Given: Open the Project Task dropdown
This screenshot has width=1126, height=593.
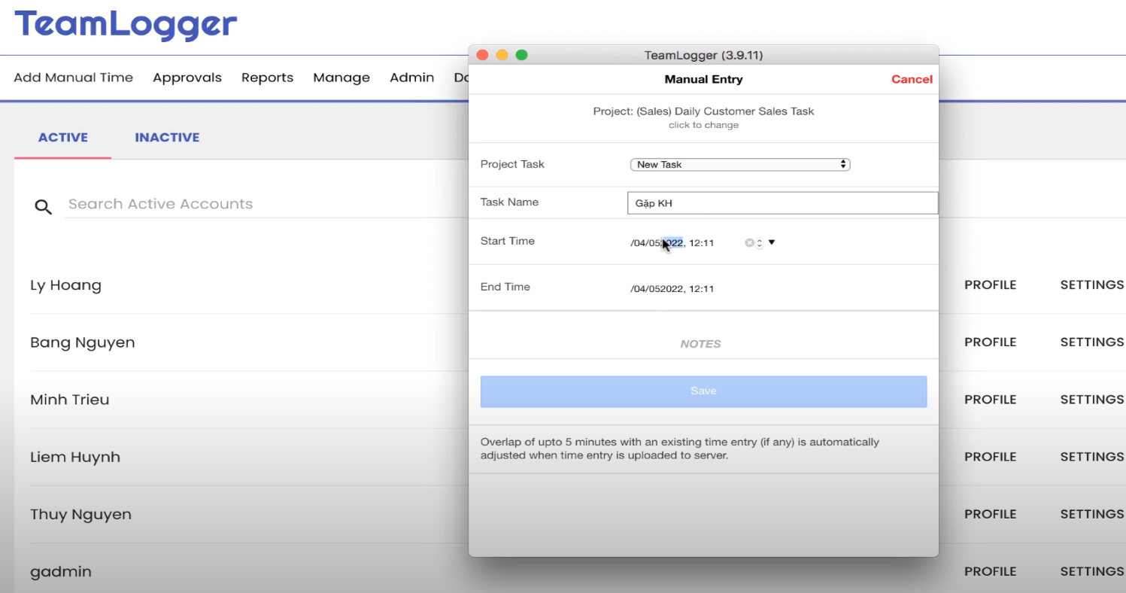Looking at the screenshot, I should (739, 164).
